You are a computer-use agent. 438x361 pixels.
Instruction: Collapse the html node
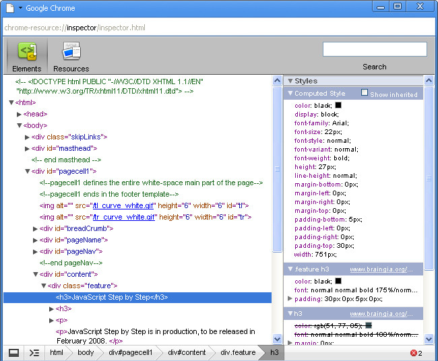click(11, 102)
